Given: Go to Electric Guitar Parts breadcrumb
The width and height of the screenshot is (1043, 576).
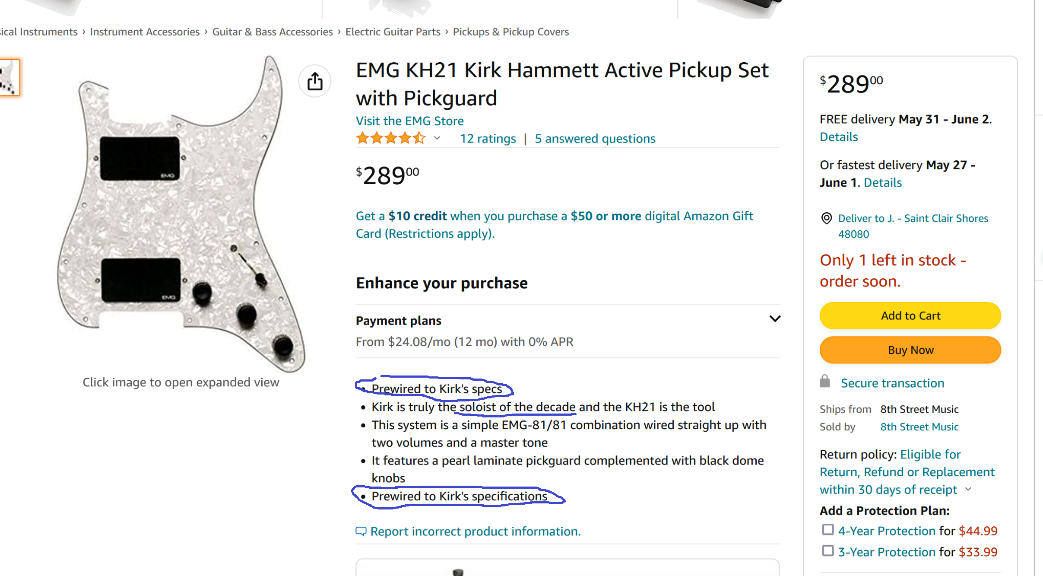Looking at the screenshot, I should click(393, 32).
